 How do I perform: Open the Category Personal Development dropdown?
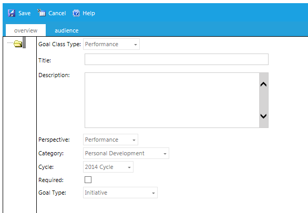tap(126, 153)
